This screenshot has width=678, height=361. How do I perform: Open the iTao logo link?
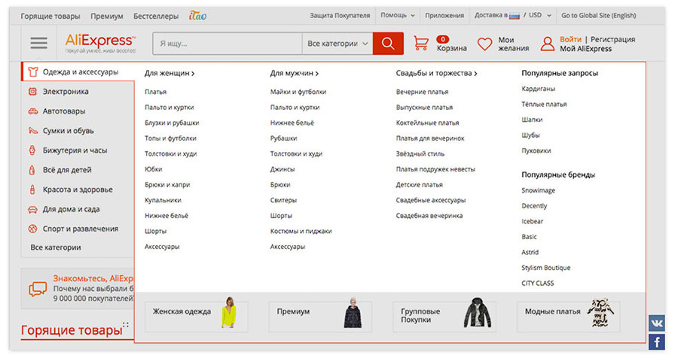tap(197, 15)
